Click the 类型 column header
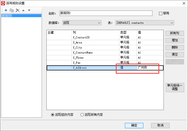The image size is (188, 131). [128, 32]
